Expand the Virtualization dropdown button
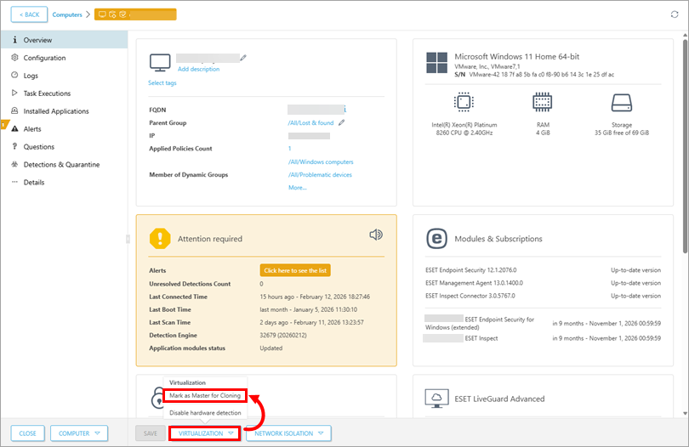Image resolution: width=689 pixels, height=447 pixels. pyautogui.click(x=204, y=433)
